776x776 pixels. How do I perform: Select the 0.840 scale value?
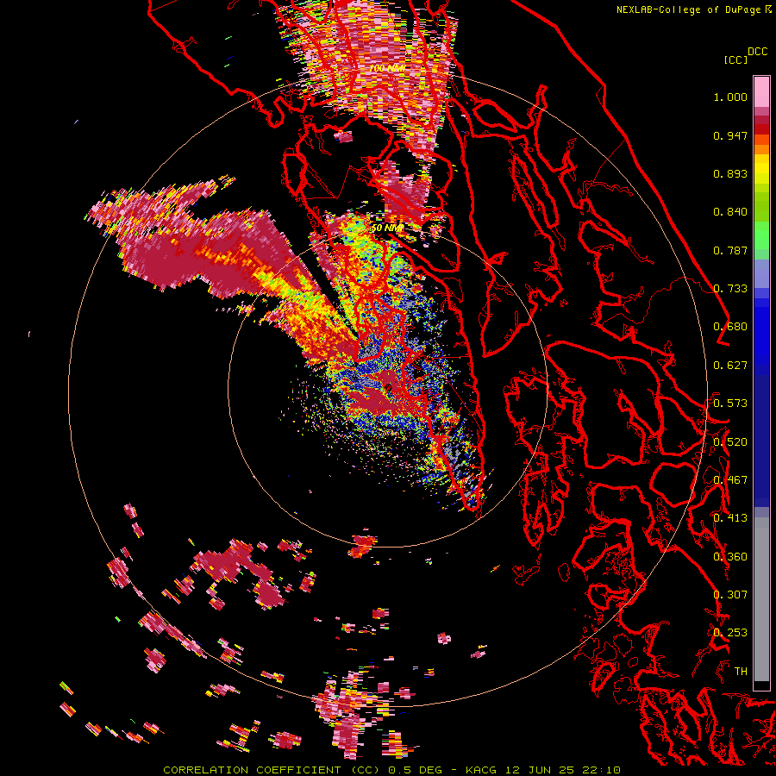pos(730,212)
